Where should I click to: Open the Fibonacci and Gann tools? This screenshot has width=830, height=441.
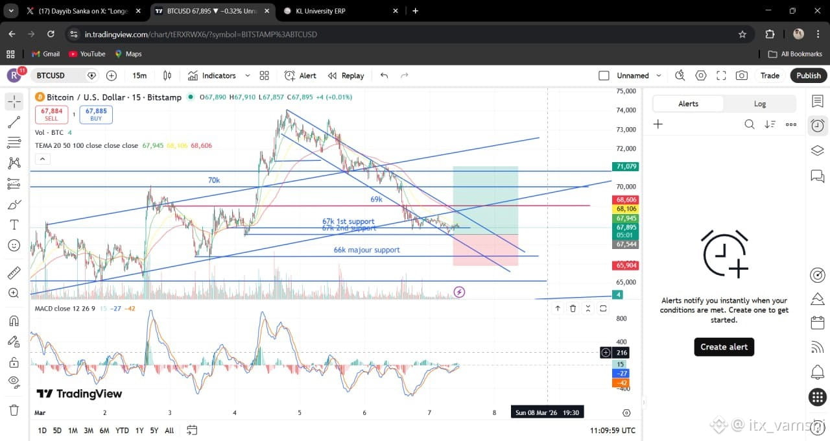click(x=14, y=143)
